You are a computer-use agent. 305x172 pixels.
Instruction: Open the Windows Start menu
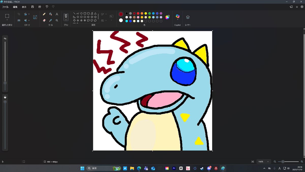[82, 168]
